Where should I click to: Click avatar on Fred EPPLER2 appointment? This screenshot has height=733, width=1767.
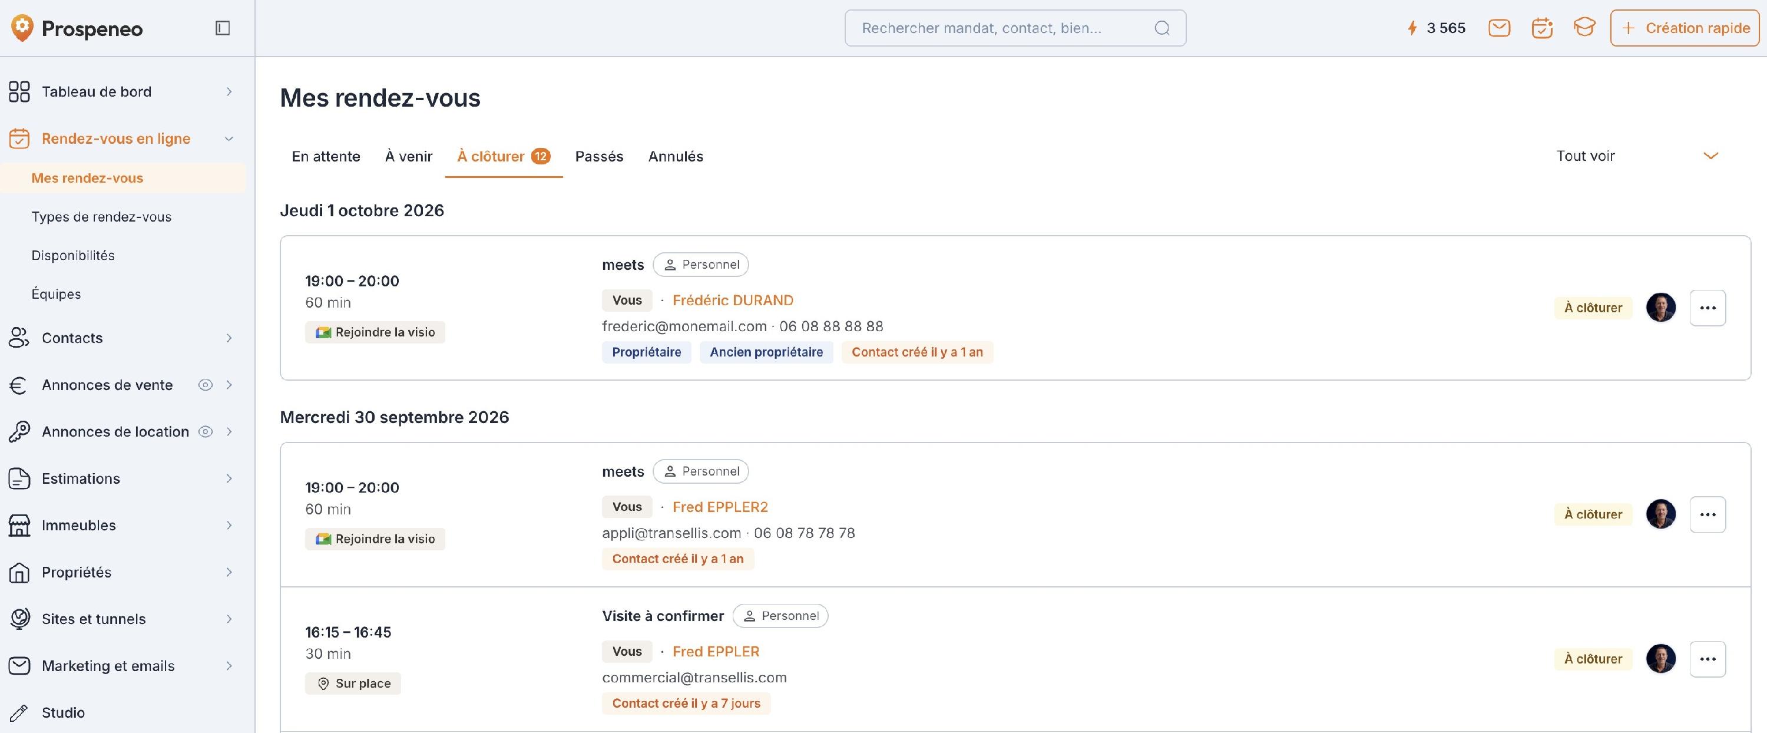pos(1660,514)
